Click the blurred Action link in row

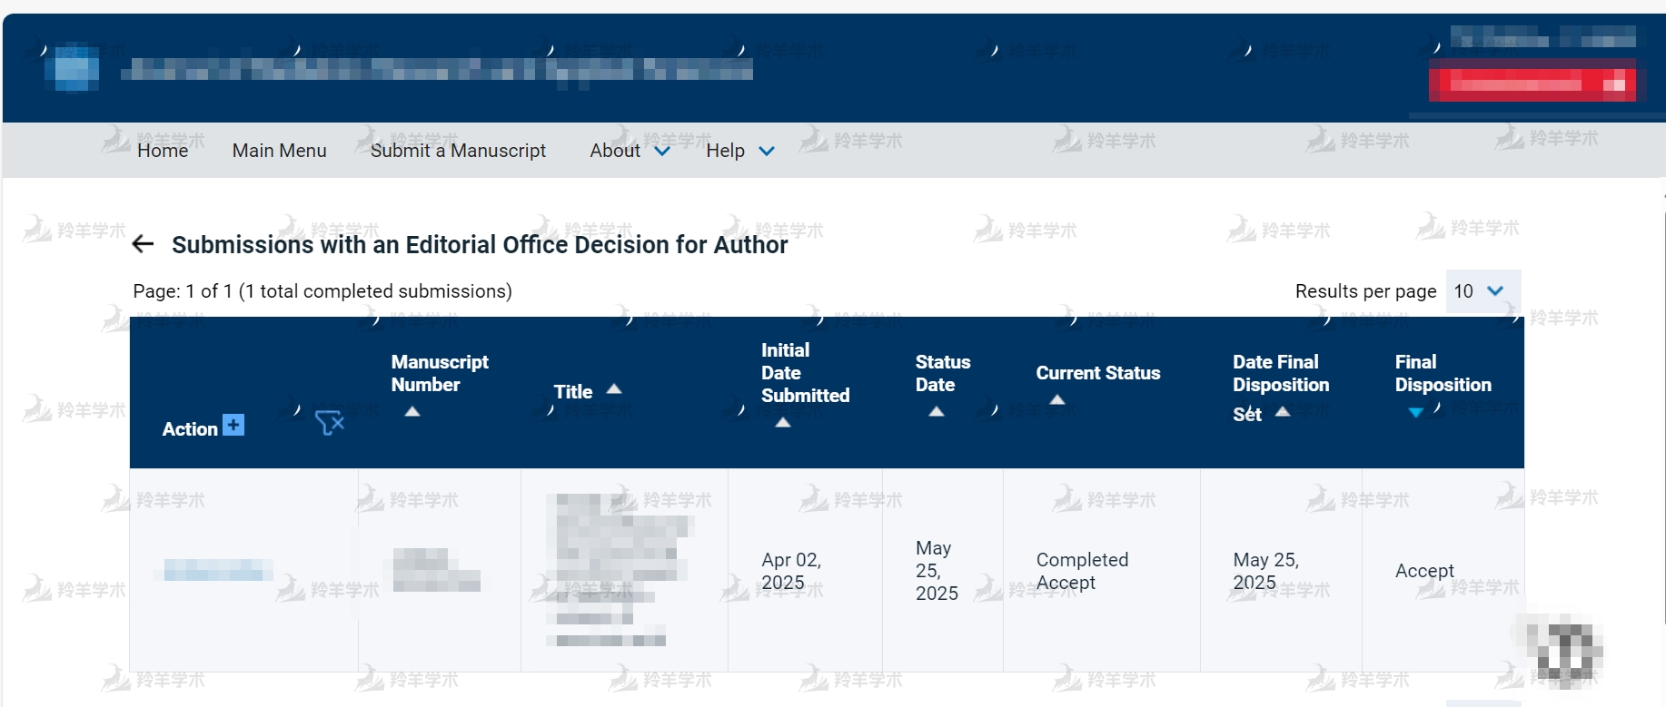(x=215, y=570)
